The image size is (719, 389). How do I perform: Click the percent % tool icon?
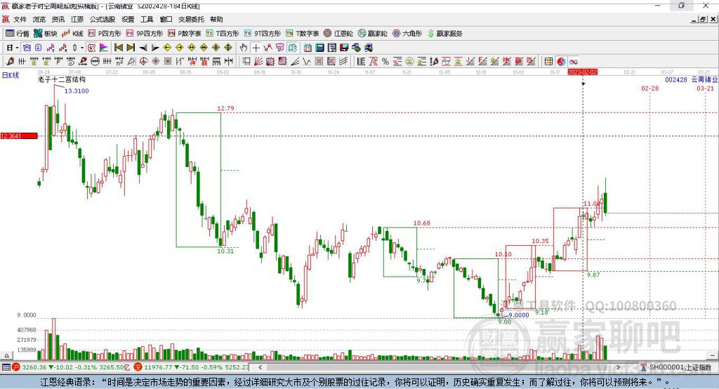pyautogui.click(x=385, y=62)
